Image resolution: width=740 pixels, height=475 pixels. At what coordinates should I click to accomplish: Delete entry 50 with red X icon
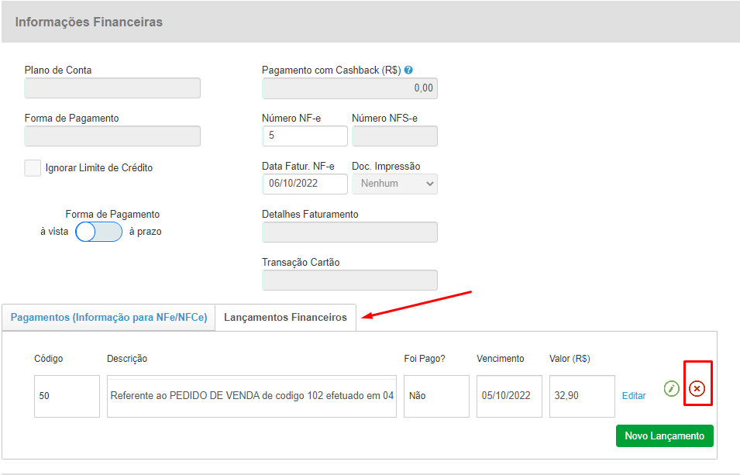click(697, 388)
